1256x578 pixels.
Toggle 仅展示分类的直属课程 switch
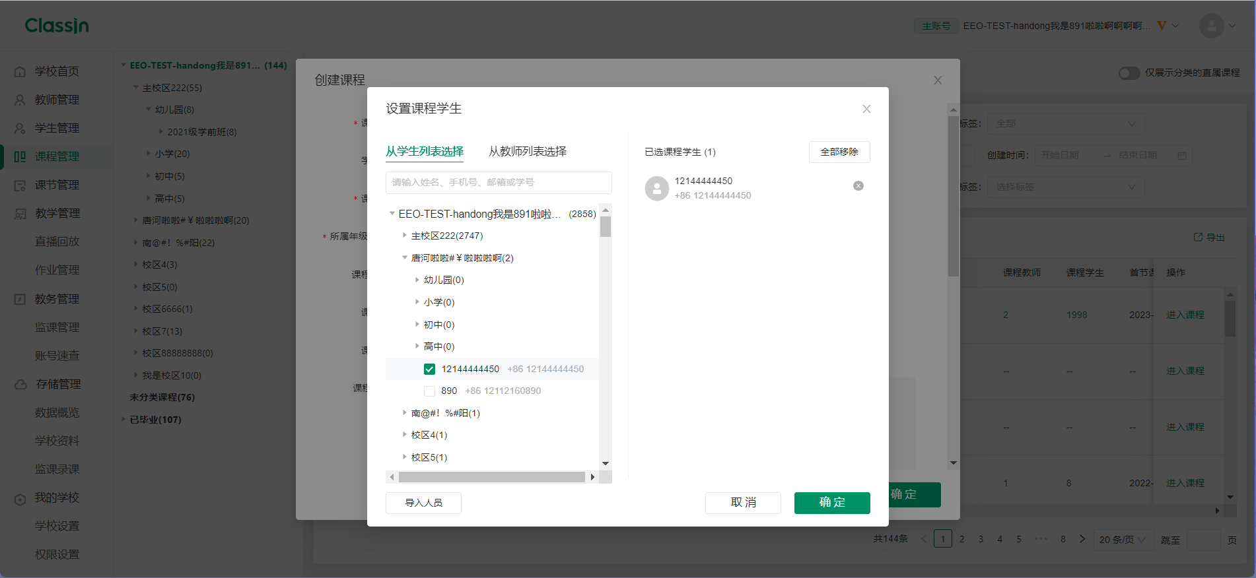tap(1129, 73)
